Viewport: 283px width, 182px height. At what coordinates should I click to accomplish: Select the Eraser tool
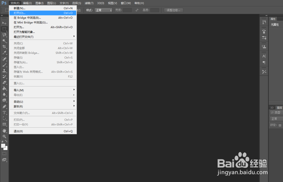(4, 82)
